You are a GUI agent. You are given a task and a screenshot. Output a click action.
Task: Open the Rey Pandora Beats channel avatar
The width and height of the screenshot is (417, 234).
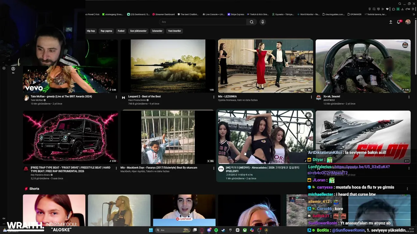point(26,169)
